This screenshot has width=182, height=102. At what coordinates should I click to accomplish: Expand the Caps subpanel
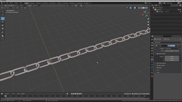[158, 73]
